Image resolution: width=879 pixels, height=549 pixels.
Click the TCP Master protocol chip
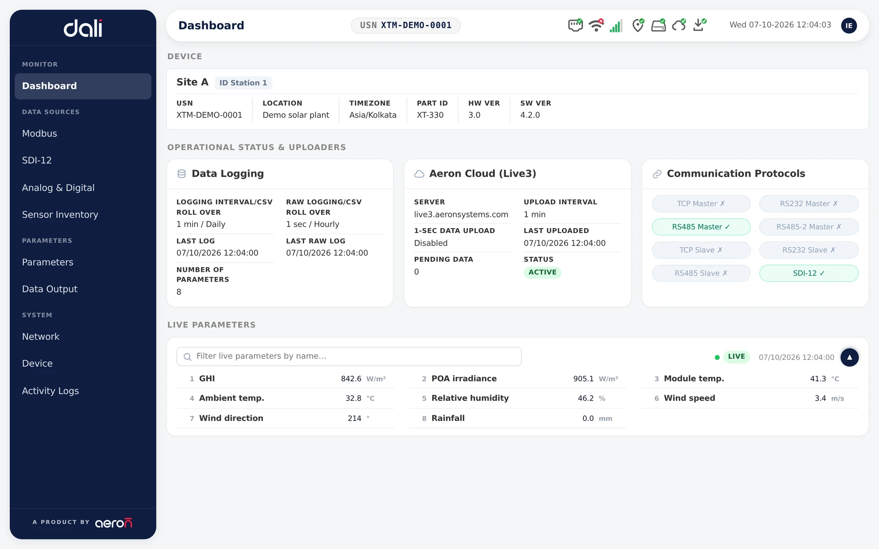701,203
